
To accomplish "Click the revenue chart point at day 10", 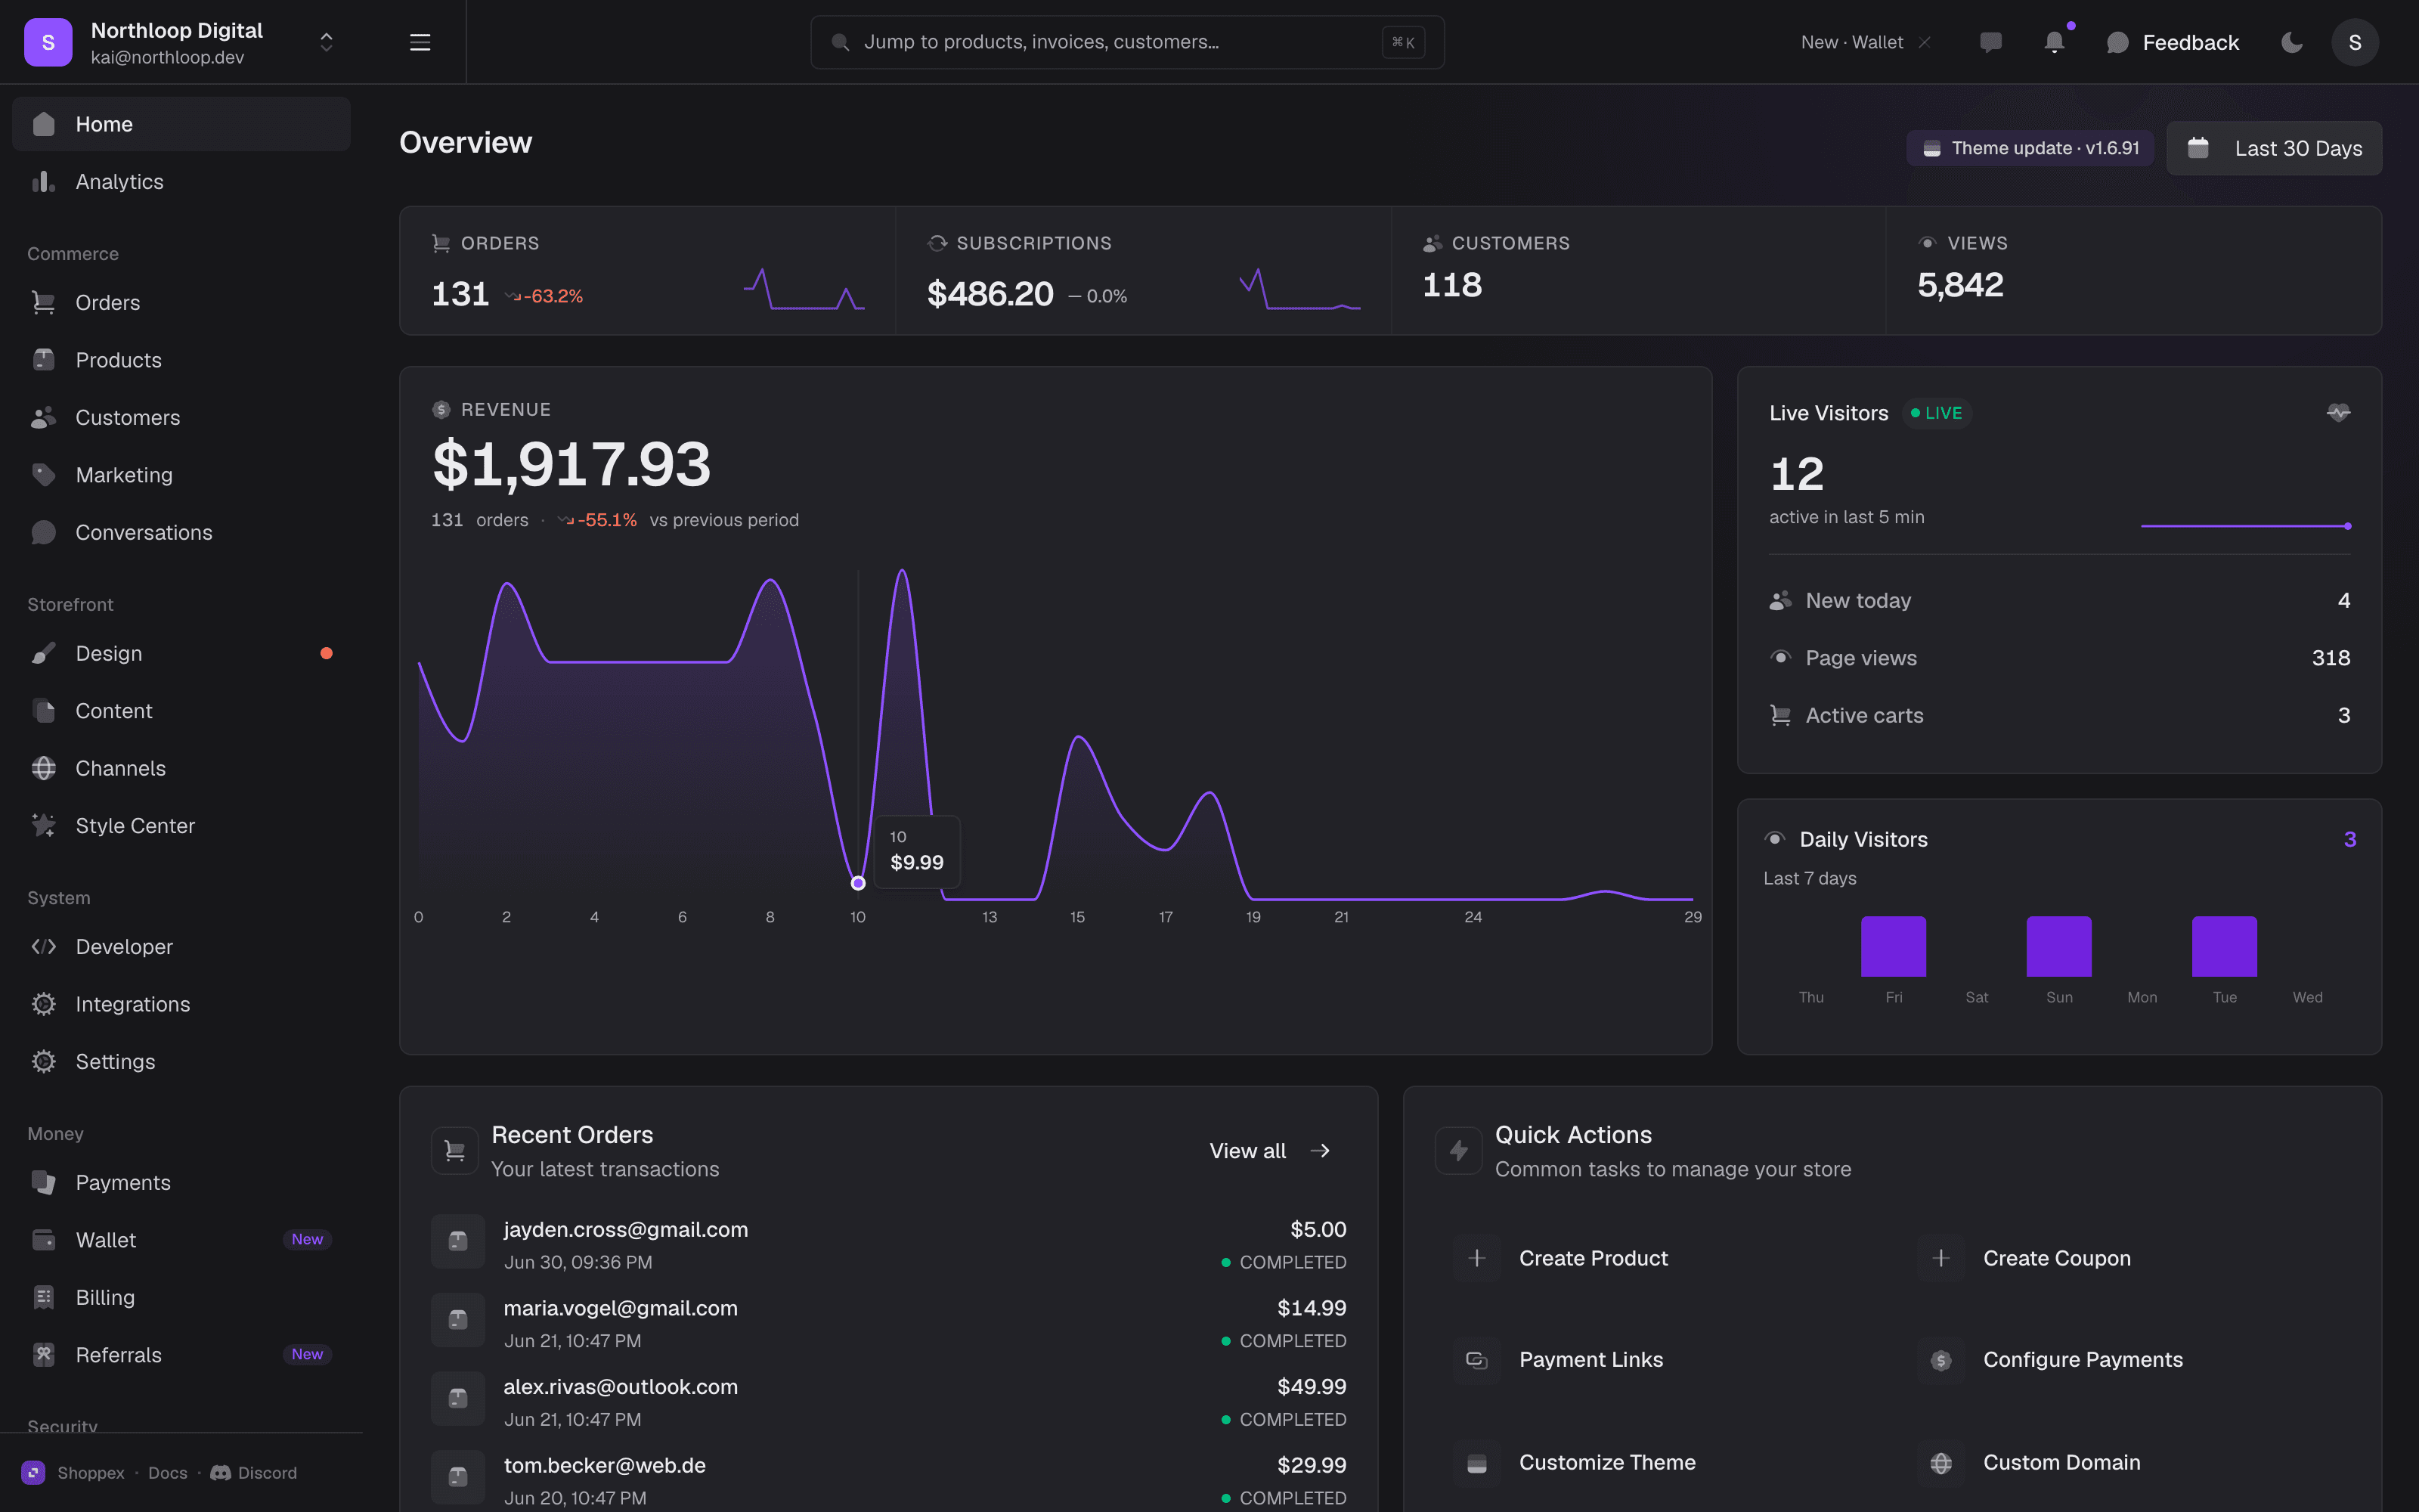I will pos(858,883).
